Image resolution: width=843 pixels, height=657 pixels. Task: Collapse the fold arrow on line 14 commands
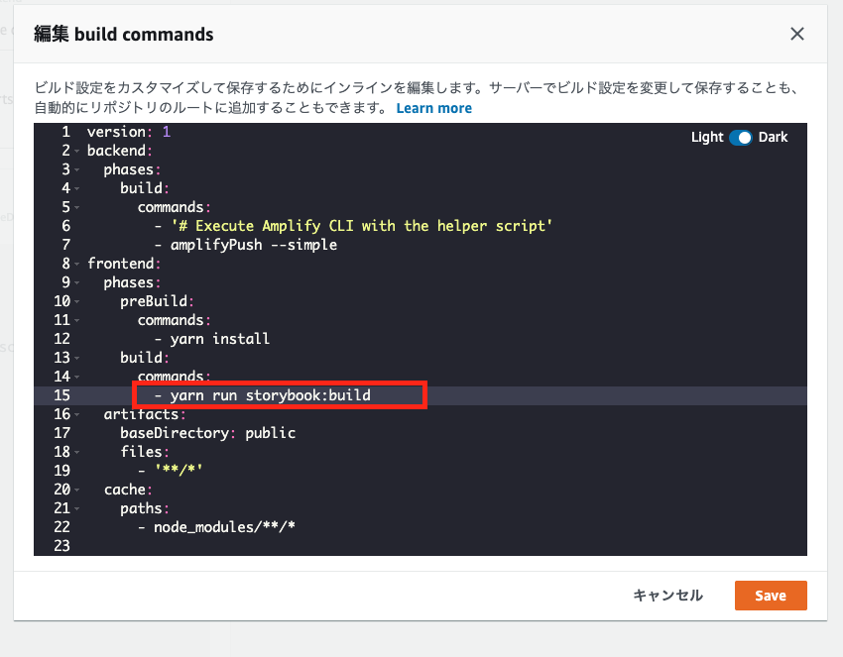[x=77, y=378]
